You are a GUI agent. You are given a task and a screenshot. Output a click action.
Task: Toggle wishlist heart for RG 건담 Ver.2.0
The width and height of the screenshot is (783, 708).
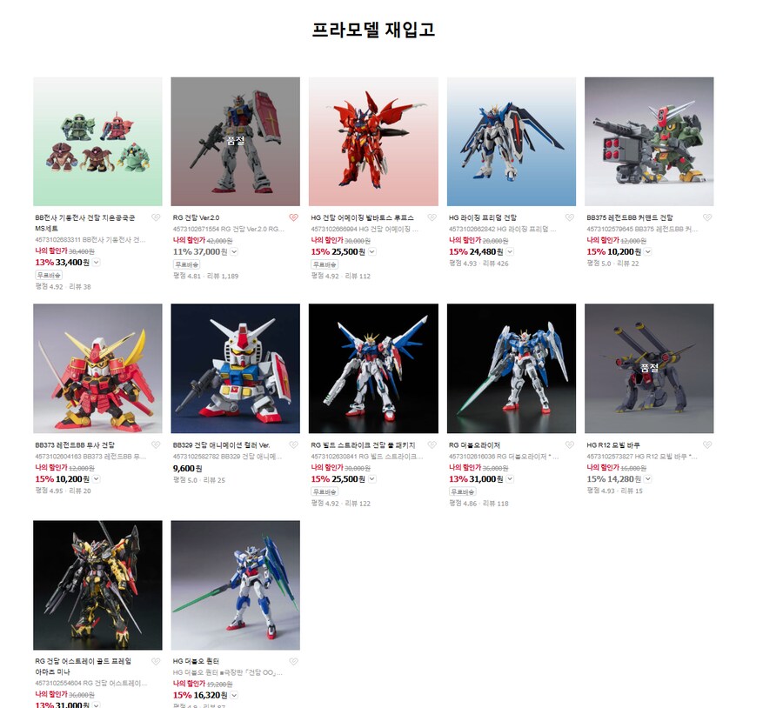(294, 217)
